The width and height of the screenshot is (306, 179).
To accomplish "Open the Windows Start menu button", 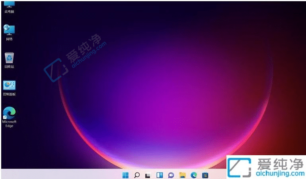I will [125, 175].
